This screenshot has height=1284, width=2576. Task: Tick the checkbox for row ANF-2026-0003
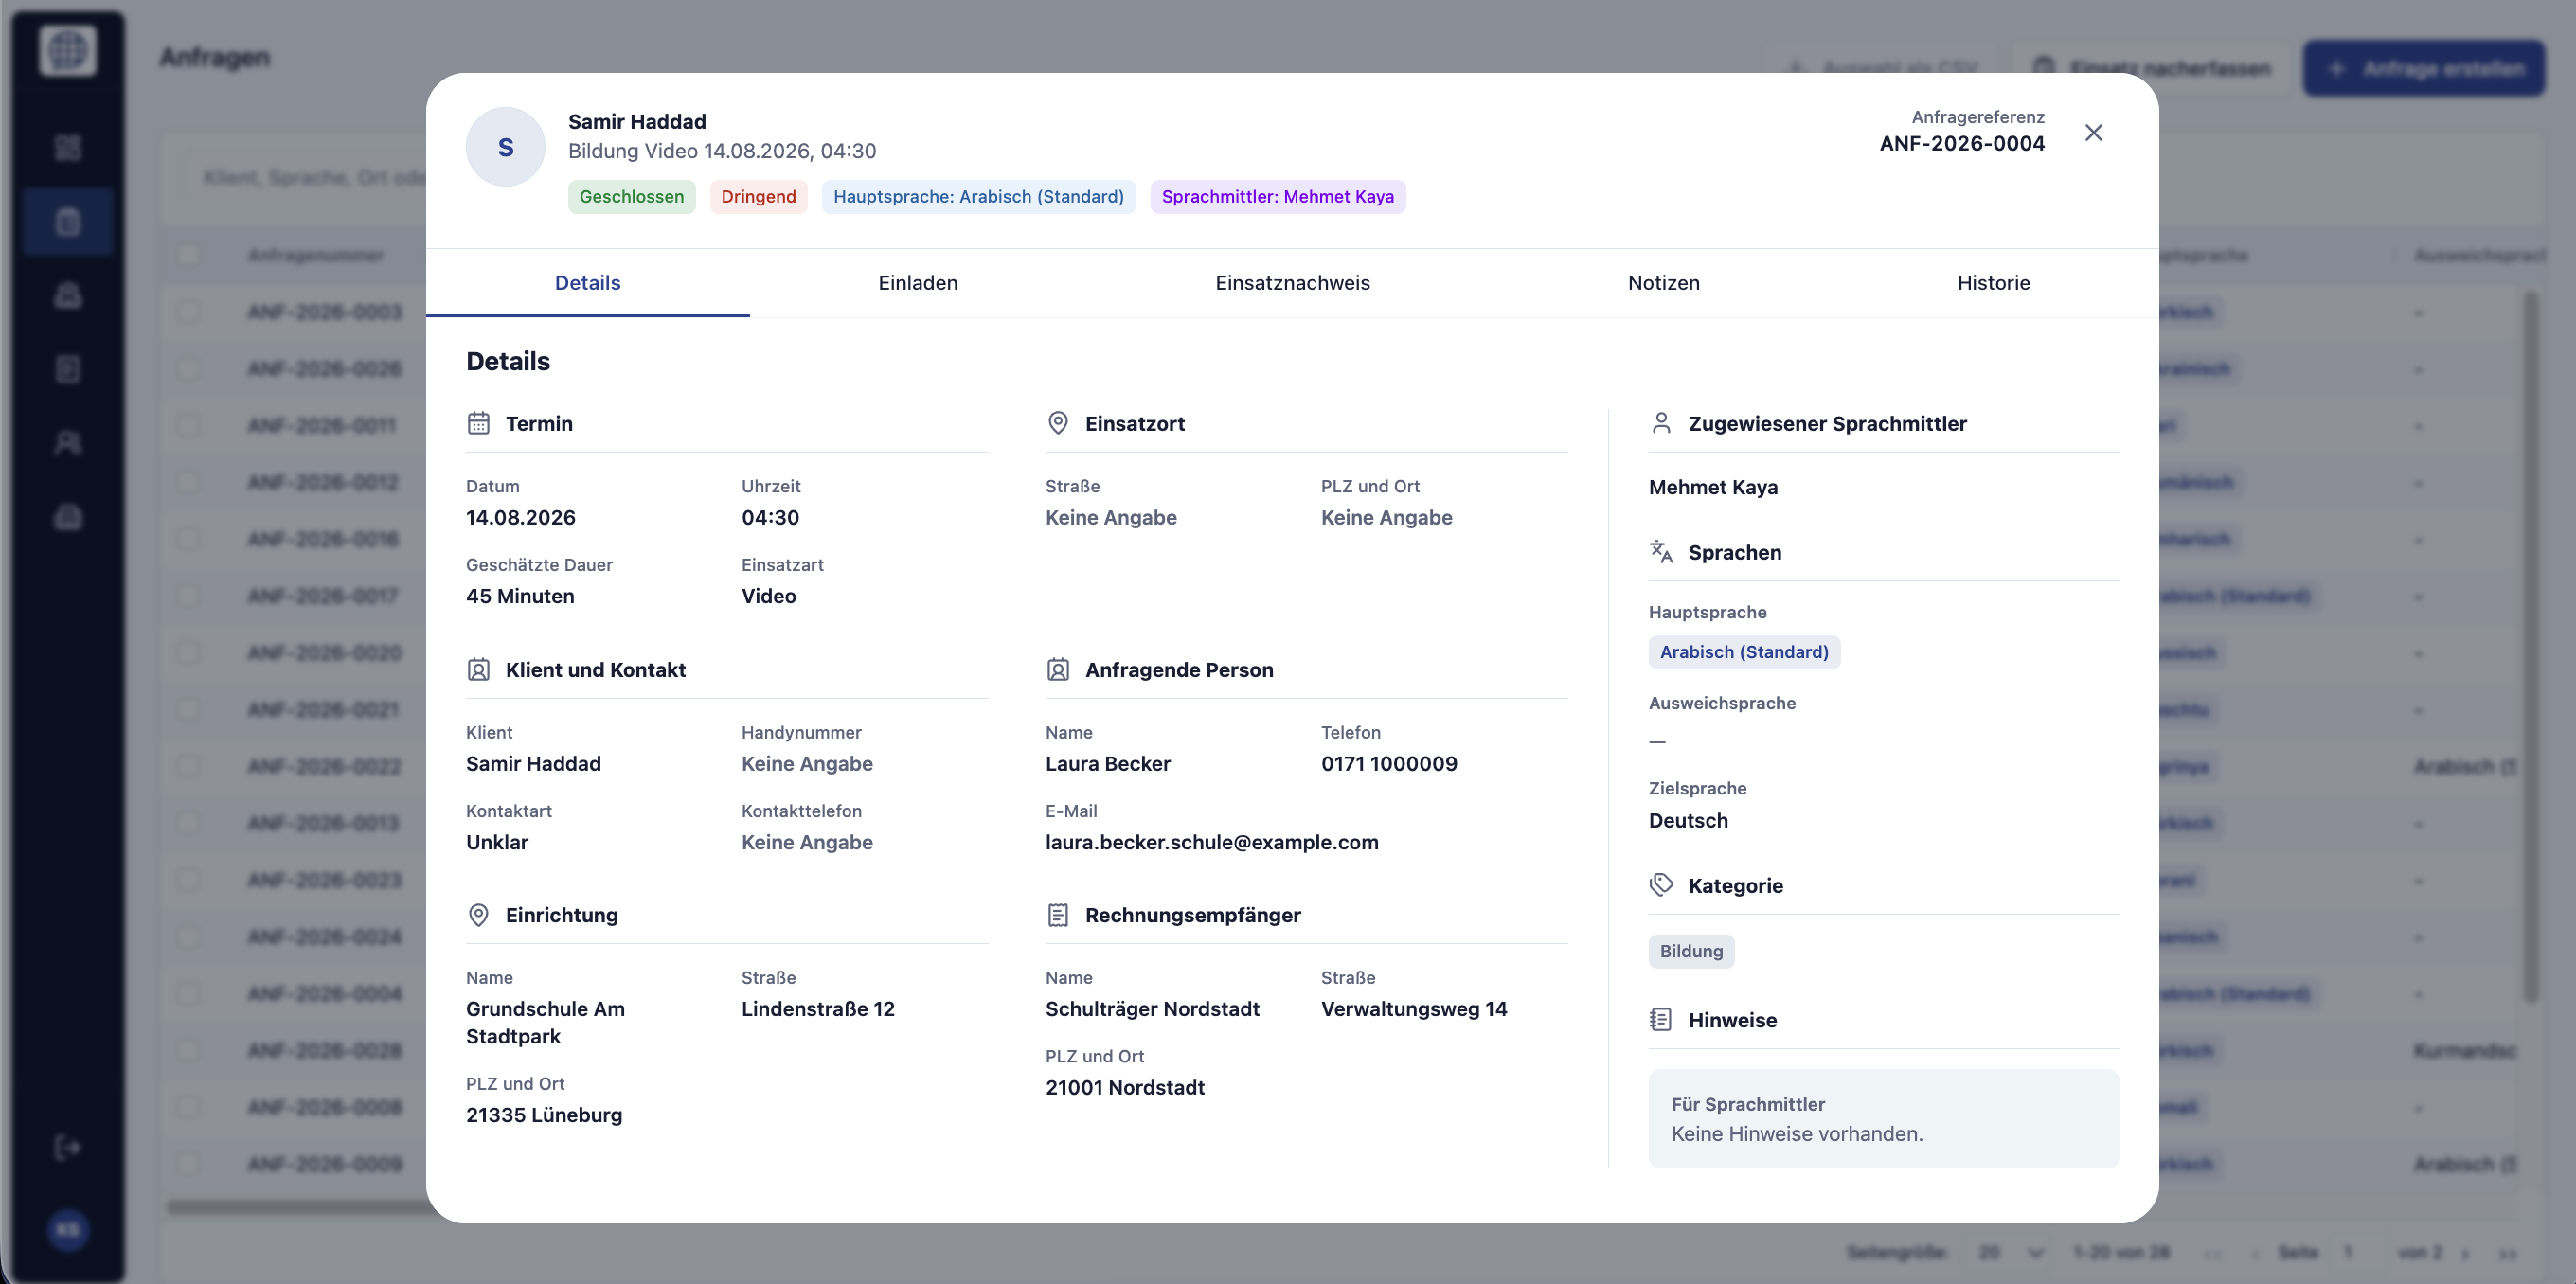pyautogui.click(x=188, y=312)
